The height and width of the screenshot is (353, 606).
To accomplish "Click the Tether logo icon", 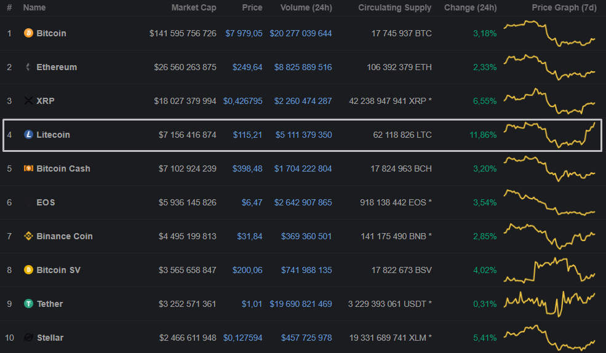I will (x=28, y=304).
